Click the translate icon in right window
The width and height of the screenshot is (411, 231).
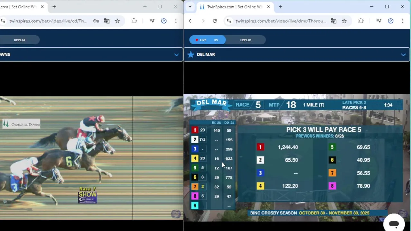[x=333, y=21]
